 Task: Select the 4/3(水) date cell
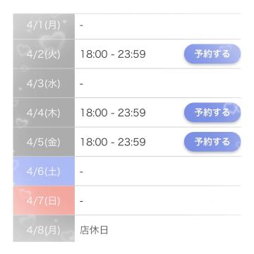[44, 83]
